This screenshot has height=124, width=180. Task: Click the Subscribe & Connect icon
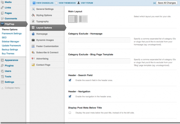coord(33,52)
